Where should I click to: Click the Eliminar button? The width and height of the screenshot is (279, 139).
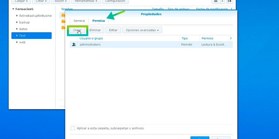95,30
